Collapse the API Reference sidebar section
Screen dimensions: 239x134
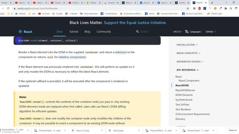pos(187,70)
